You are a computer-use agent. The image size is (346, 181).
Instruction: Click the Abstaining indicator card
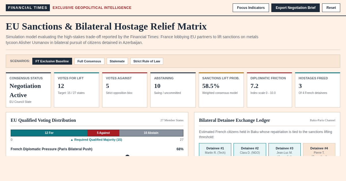click(173, 90)
